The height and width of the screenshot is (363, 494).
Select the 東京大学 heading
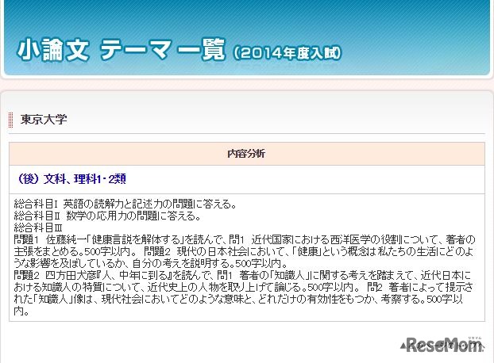click(44, 120)
